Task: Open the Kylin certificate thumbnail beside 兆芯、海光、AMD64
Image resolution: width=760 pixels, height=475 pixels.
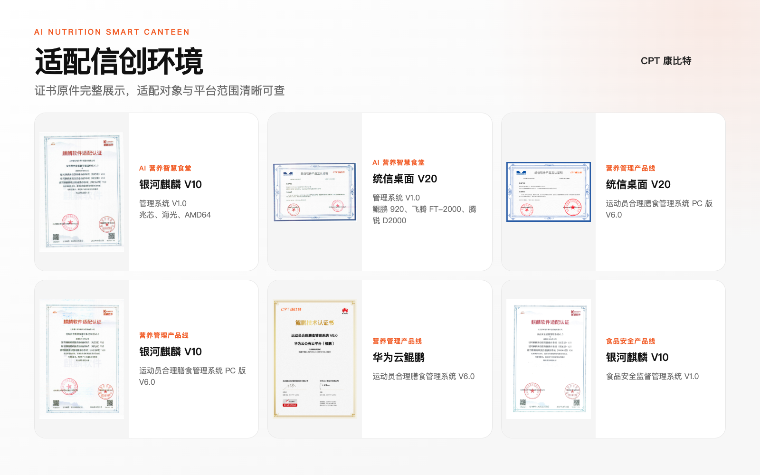Action: pos(82,192)
